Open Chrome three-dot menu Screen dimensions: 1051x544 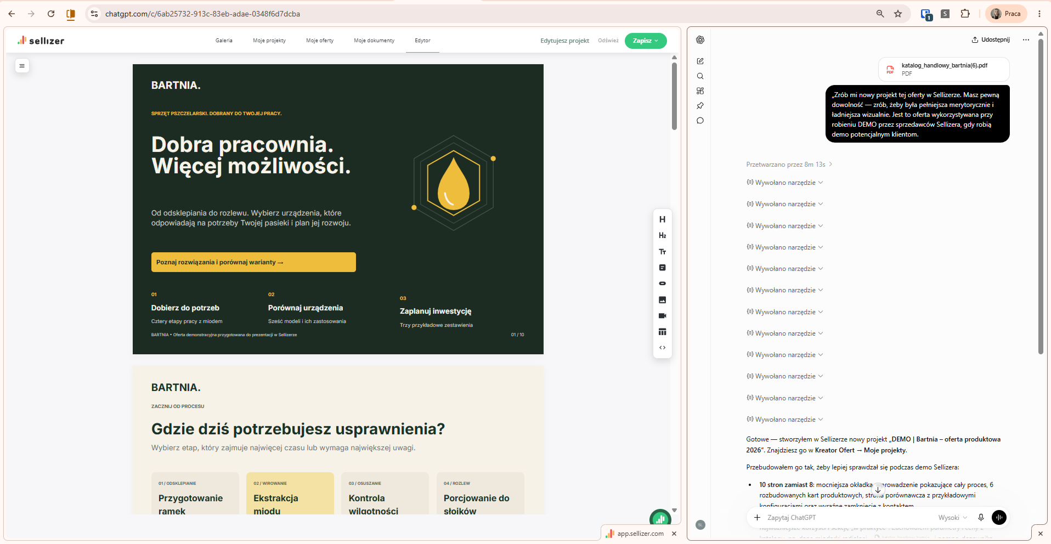click(1039, 14)
